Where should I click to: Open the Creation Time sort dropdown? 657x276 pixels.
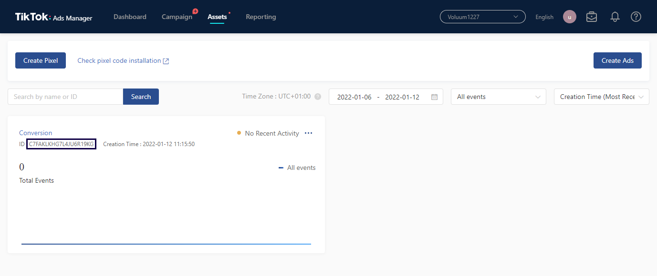(x=601, y=97)
